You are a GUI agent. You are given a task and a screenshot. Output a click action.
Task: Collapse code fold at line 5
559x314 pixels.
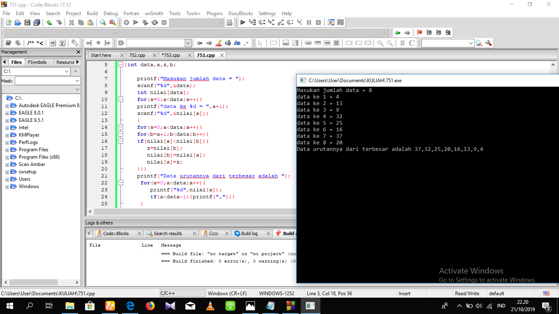point(120,65)
